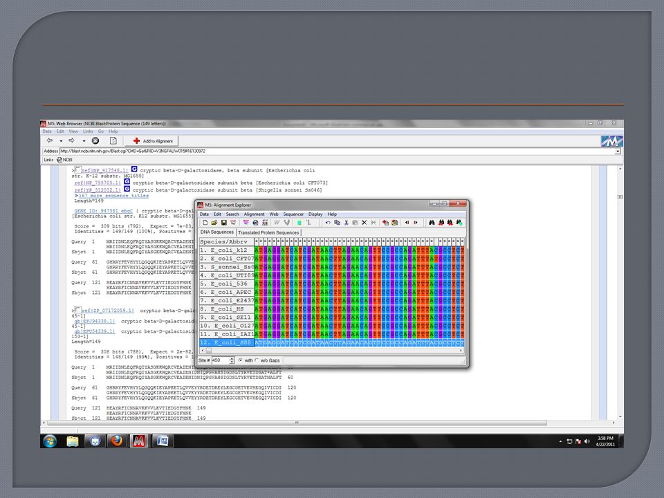The height and width of the screenshot is (498, 664).
Task: Select the 'with' gaps radio button
Action: (x=241, y=360)
